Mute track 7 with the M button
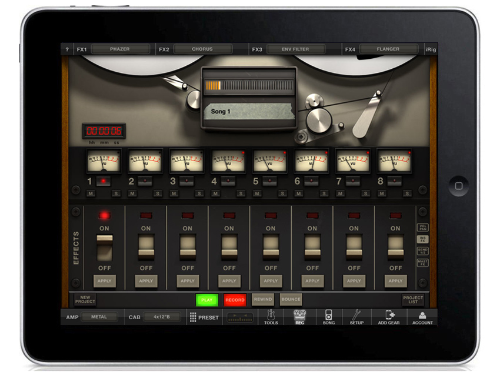Image resolution: width=500 pixels, height=375 pixels. coord(340,193)
